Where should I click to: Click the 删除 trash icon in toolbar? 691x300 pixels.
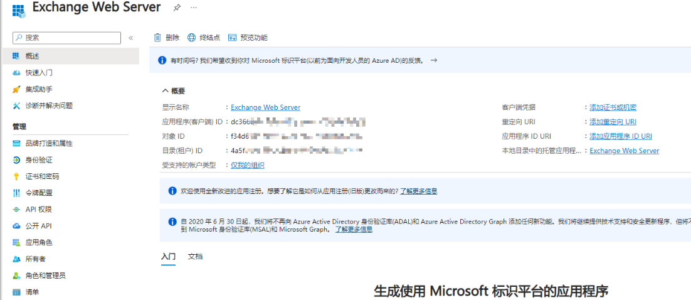pos(158,38)
